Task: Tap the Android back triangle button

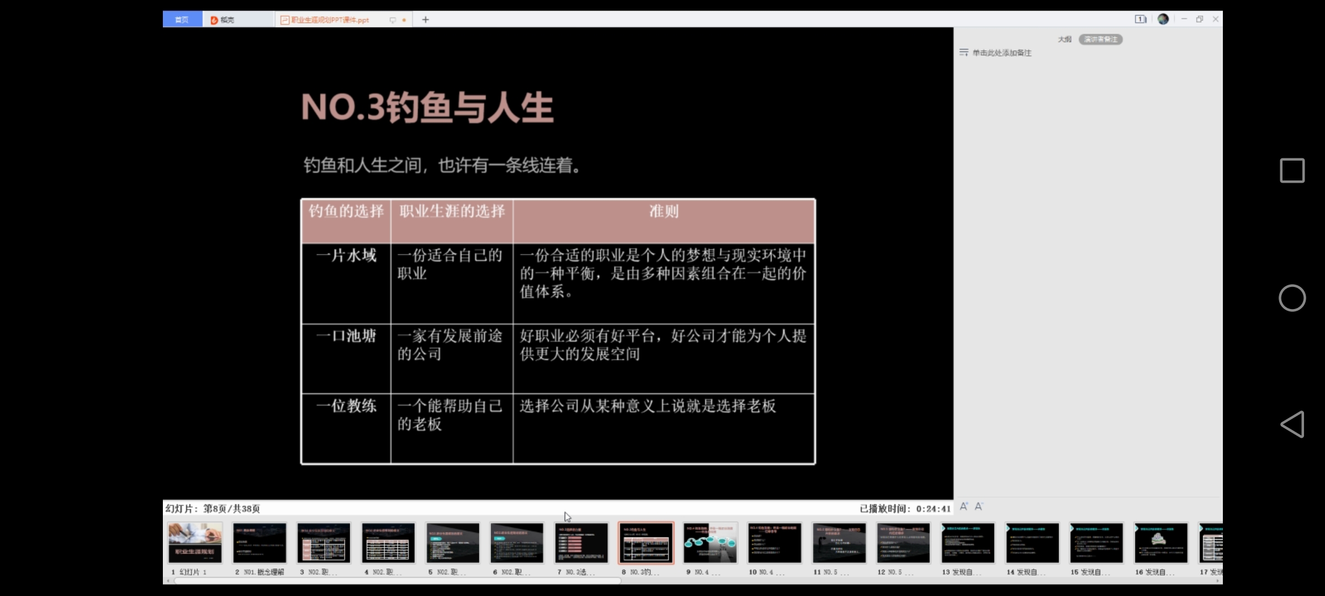Action: pos(1292,424)
